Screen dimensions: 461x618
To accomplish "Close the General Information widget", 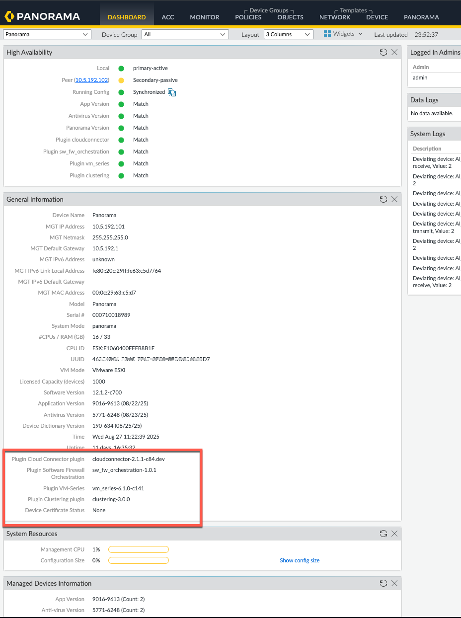I will (394, 199).
